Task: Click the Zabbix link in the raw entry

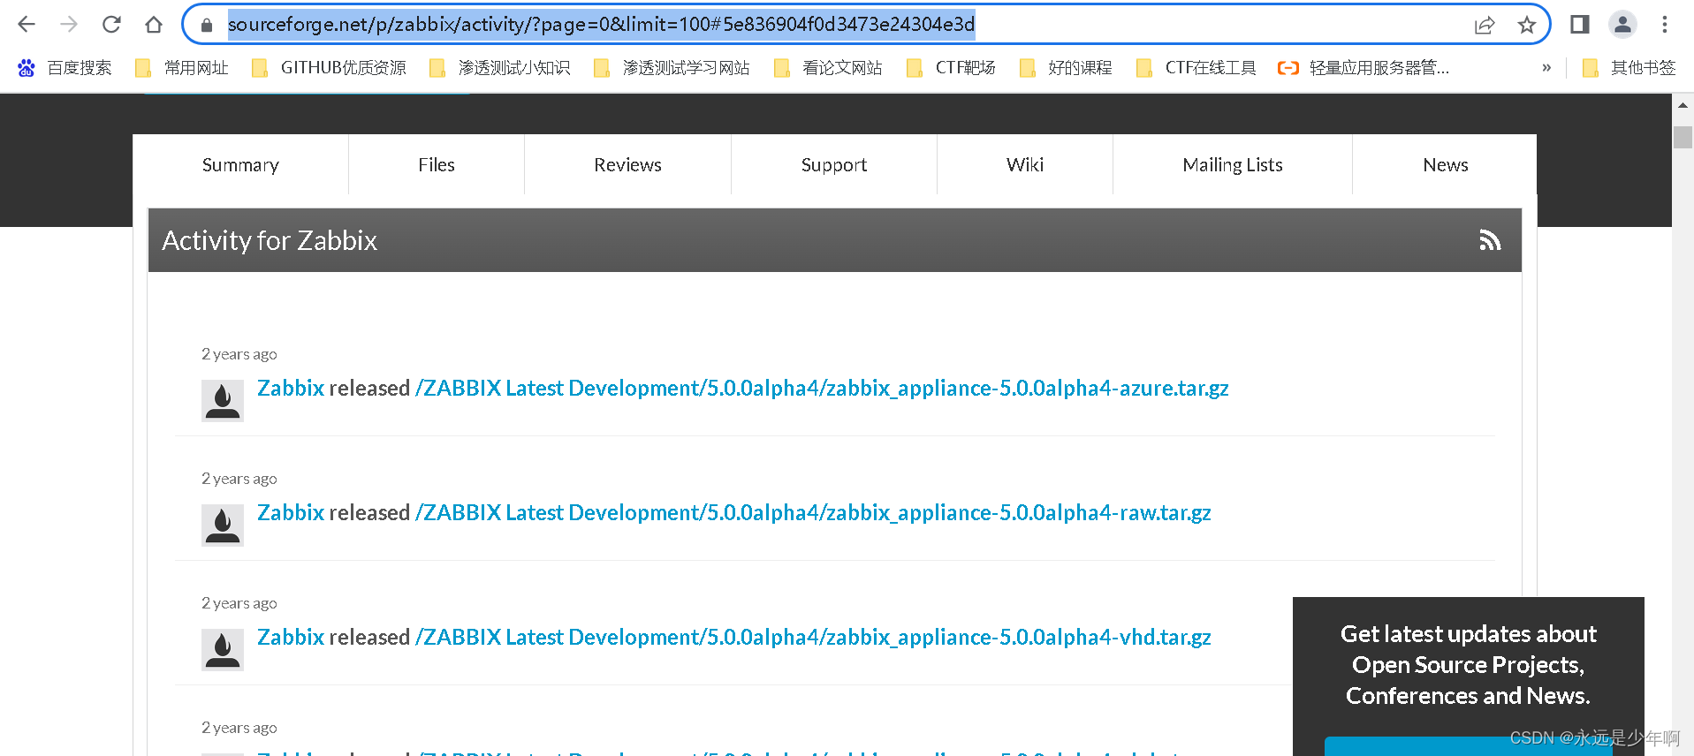Action: pos(291,512)
